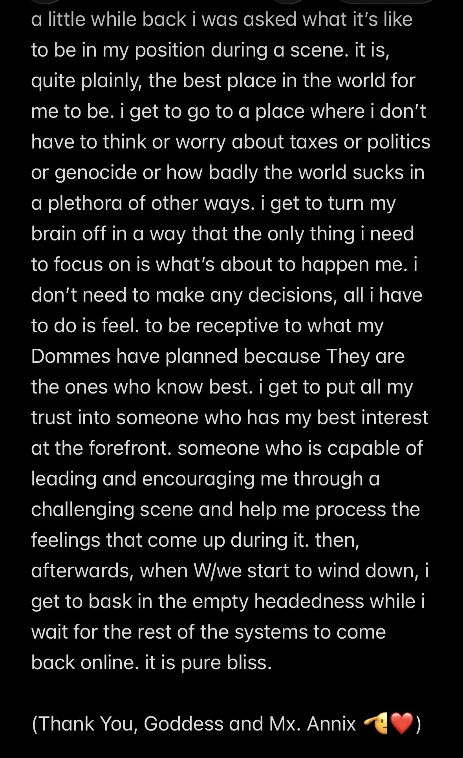Viewport: 463px width, 758px height.
Task: Click the word "encouraging" in the paragraph
Action: (x=198, y=479)
